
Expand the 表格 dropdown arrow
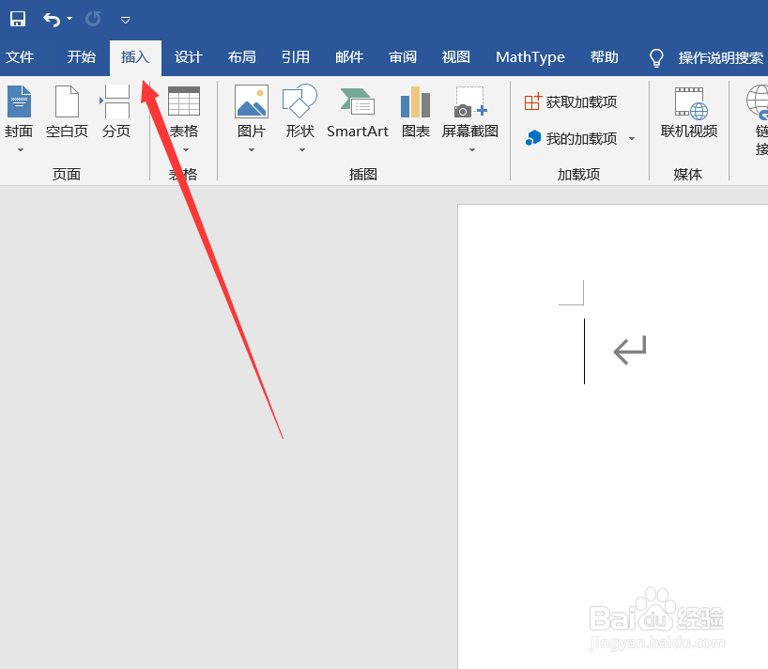coord(186,150)
